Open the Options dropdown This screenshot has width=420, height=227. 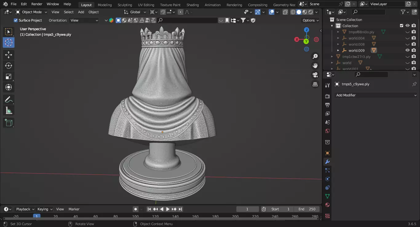[x=311, y=20]
